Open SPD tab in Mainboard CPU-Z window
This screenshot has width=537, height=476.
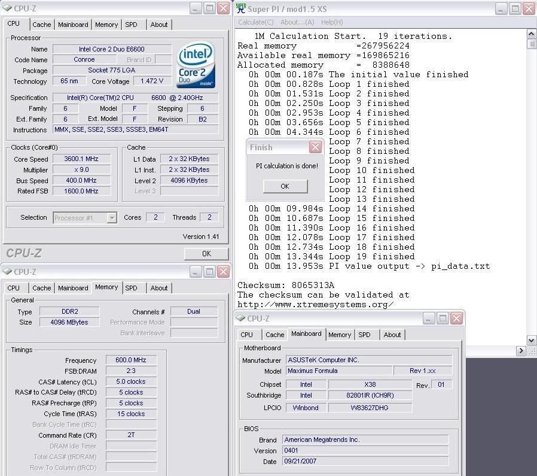tap(364, 335)
